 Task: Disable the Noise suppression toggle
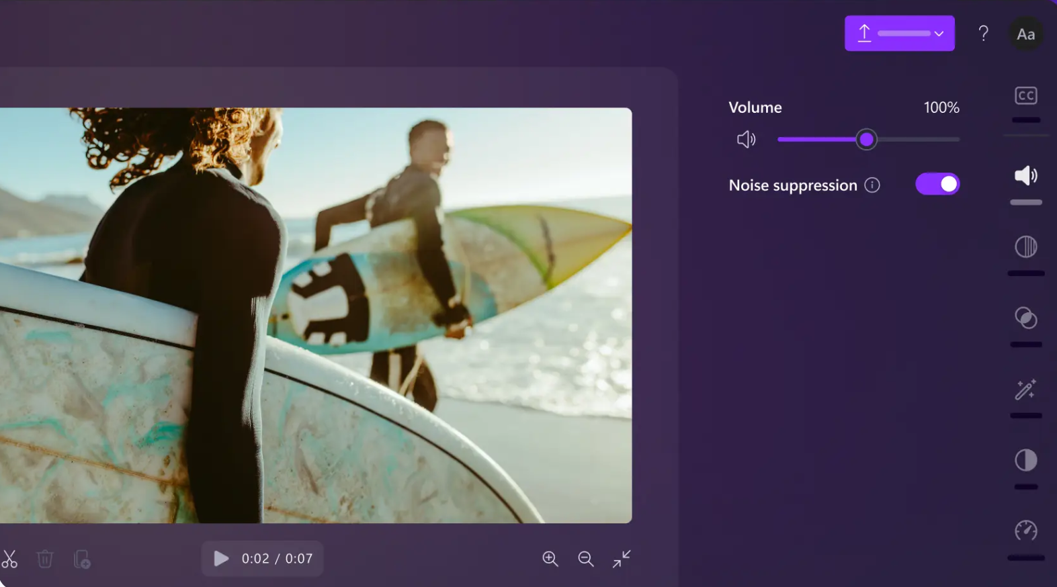coord(937,184)
